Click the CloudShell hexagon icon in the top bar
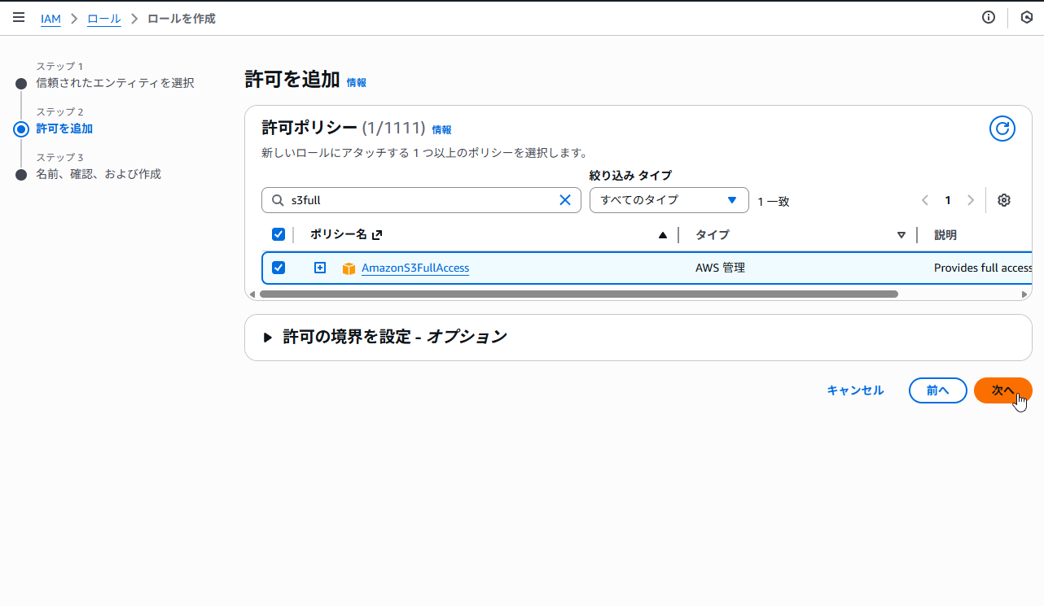This screenshot has width=1044, height=606. pos(1025,17)
